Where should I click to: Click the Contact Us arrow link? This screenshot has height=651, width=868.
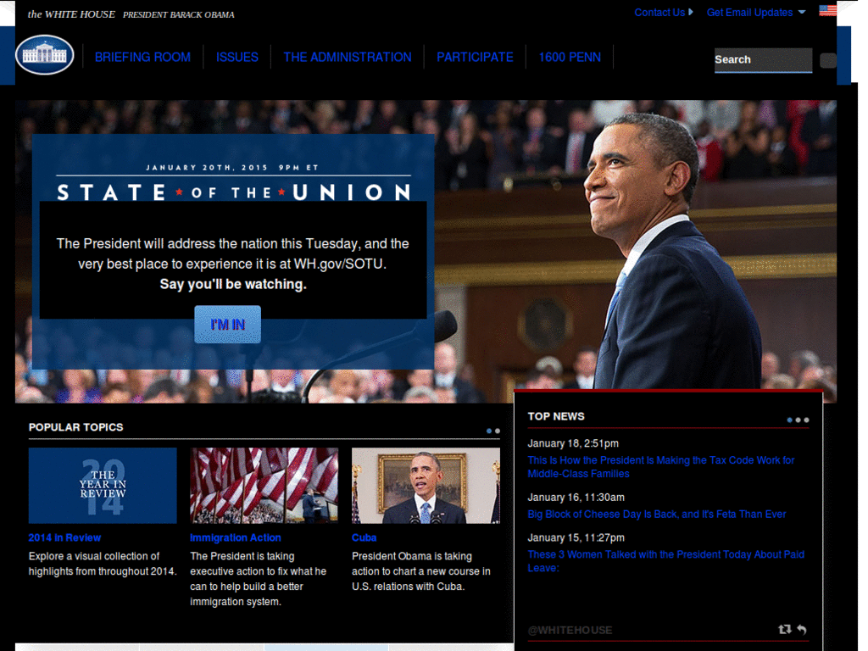point(663,13)
